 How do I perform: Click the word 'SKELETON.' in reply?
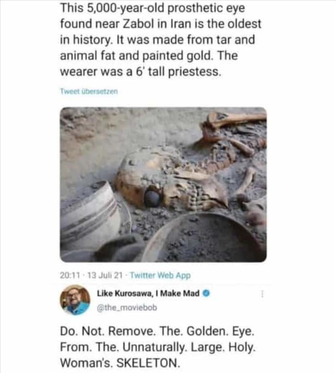tap(148, 363)
